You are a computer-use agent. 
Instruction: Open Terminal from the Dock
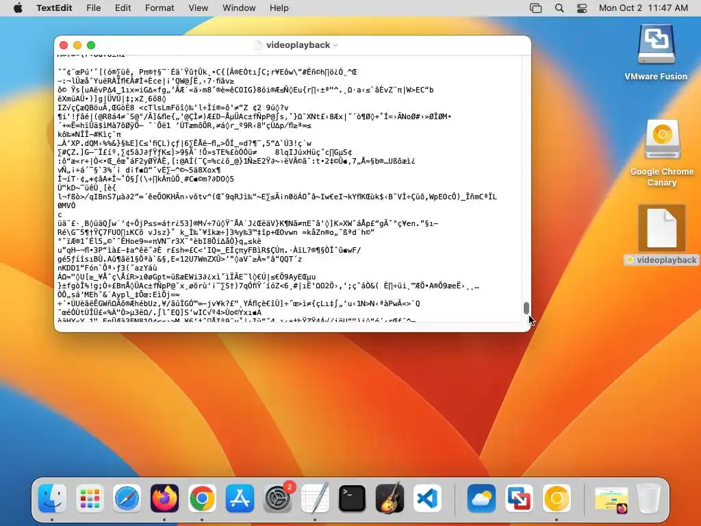(x=353, y=499)
